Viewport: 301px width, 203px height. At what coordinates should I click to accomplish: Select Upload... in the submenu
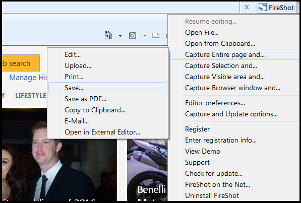click(108, 66)
